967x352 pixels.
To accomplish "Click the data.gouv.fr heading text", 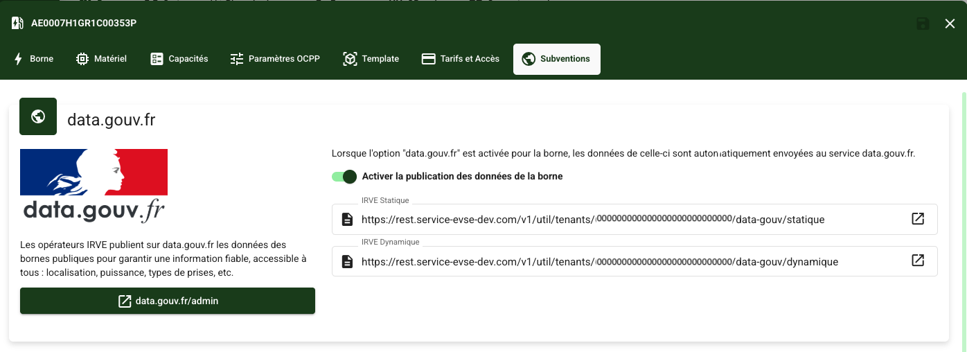I will (x=112, y=120).
